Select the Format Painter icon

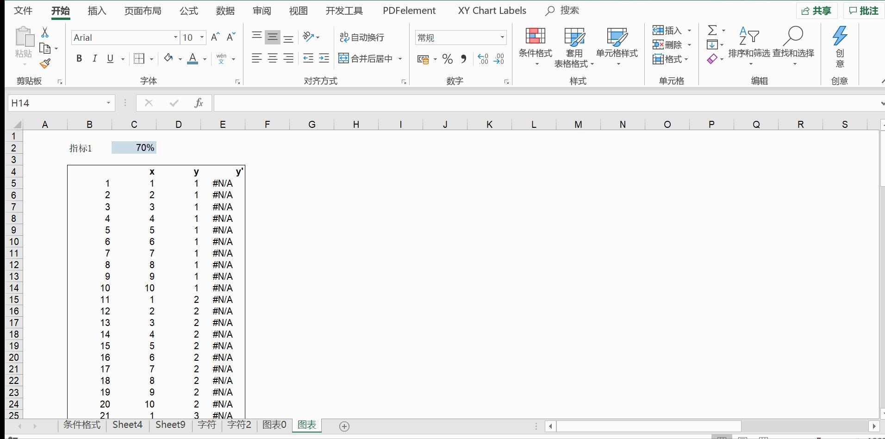click(45, 63)
